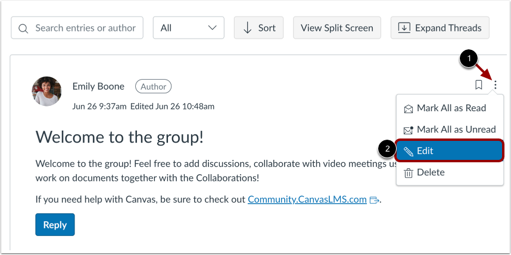Expand all discussion threads

[440, 28]
